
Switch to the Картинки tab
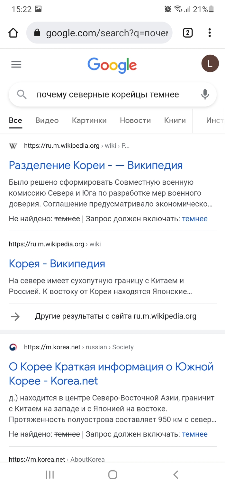[x=89, y=121]
